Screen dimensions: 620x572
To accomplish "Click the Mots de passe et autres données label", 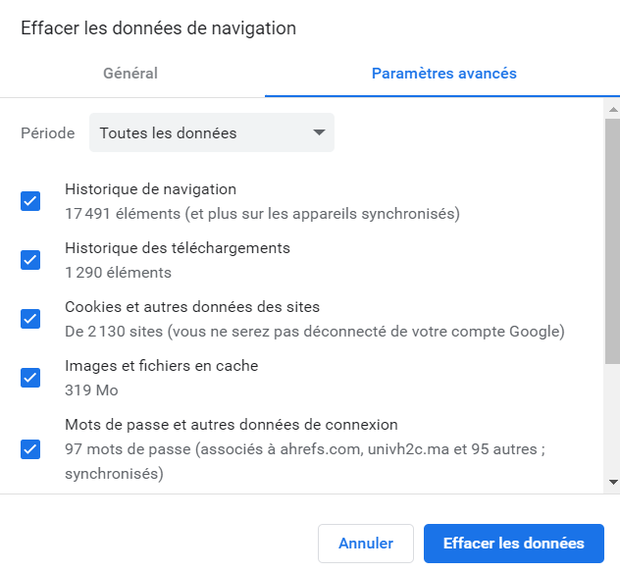I will click(x=231, y=425).
